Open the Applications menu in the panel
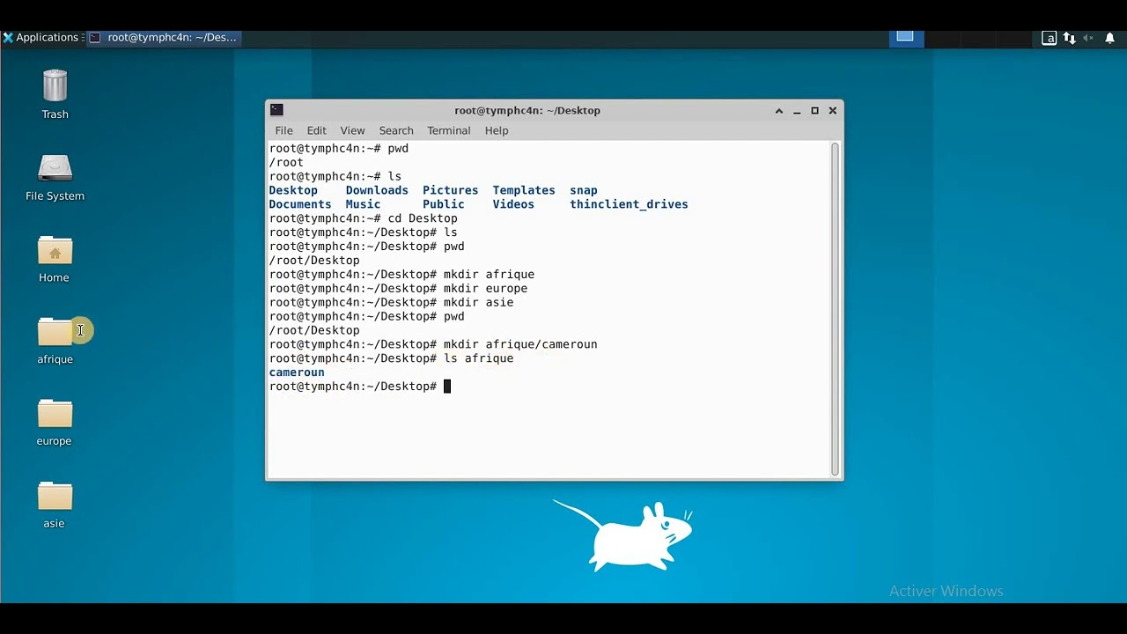1127x634 pixels. coord(42,37)
